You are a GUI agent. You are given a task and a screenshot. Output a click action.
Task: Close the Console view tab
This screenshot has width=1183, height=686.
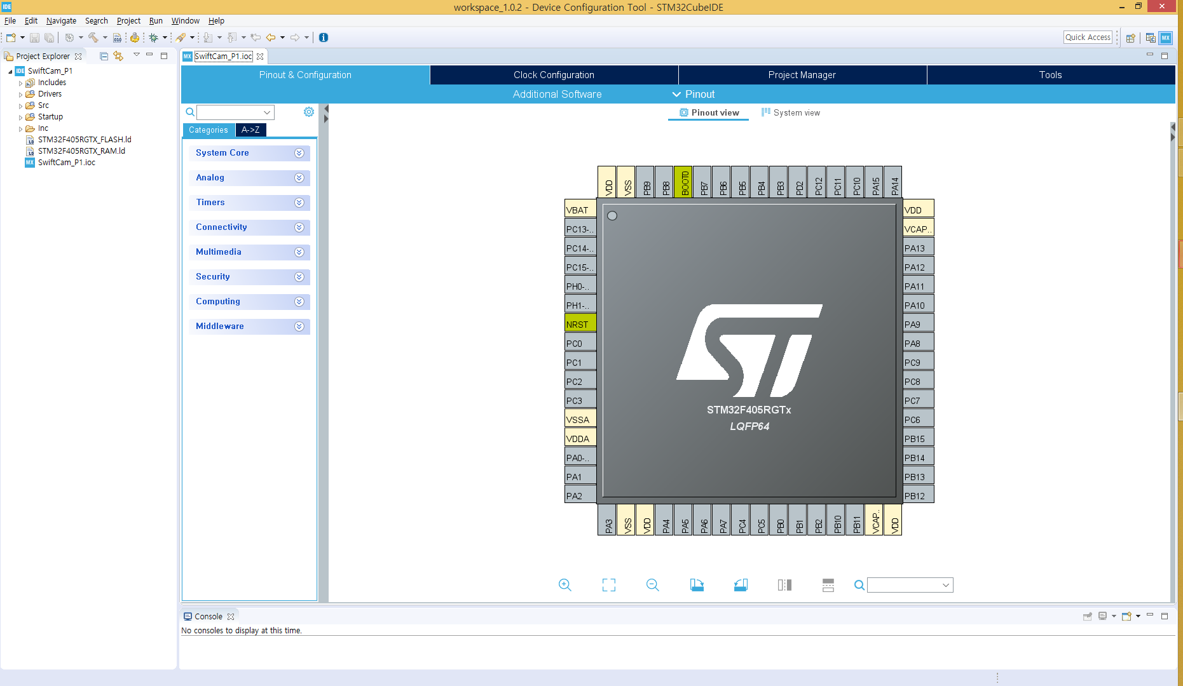click(231, 617)
